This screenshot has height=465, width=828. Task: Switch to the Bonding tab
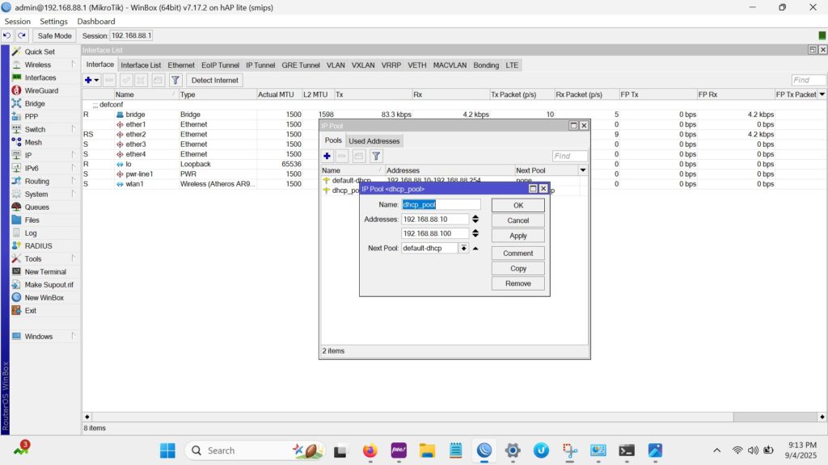(486, 65)
